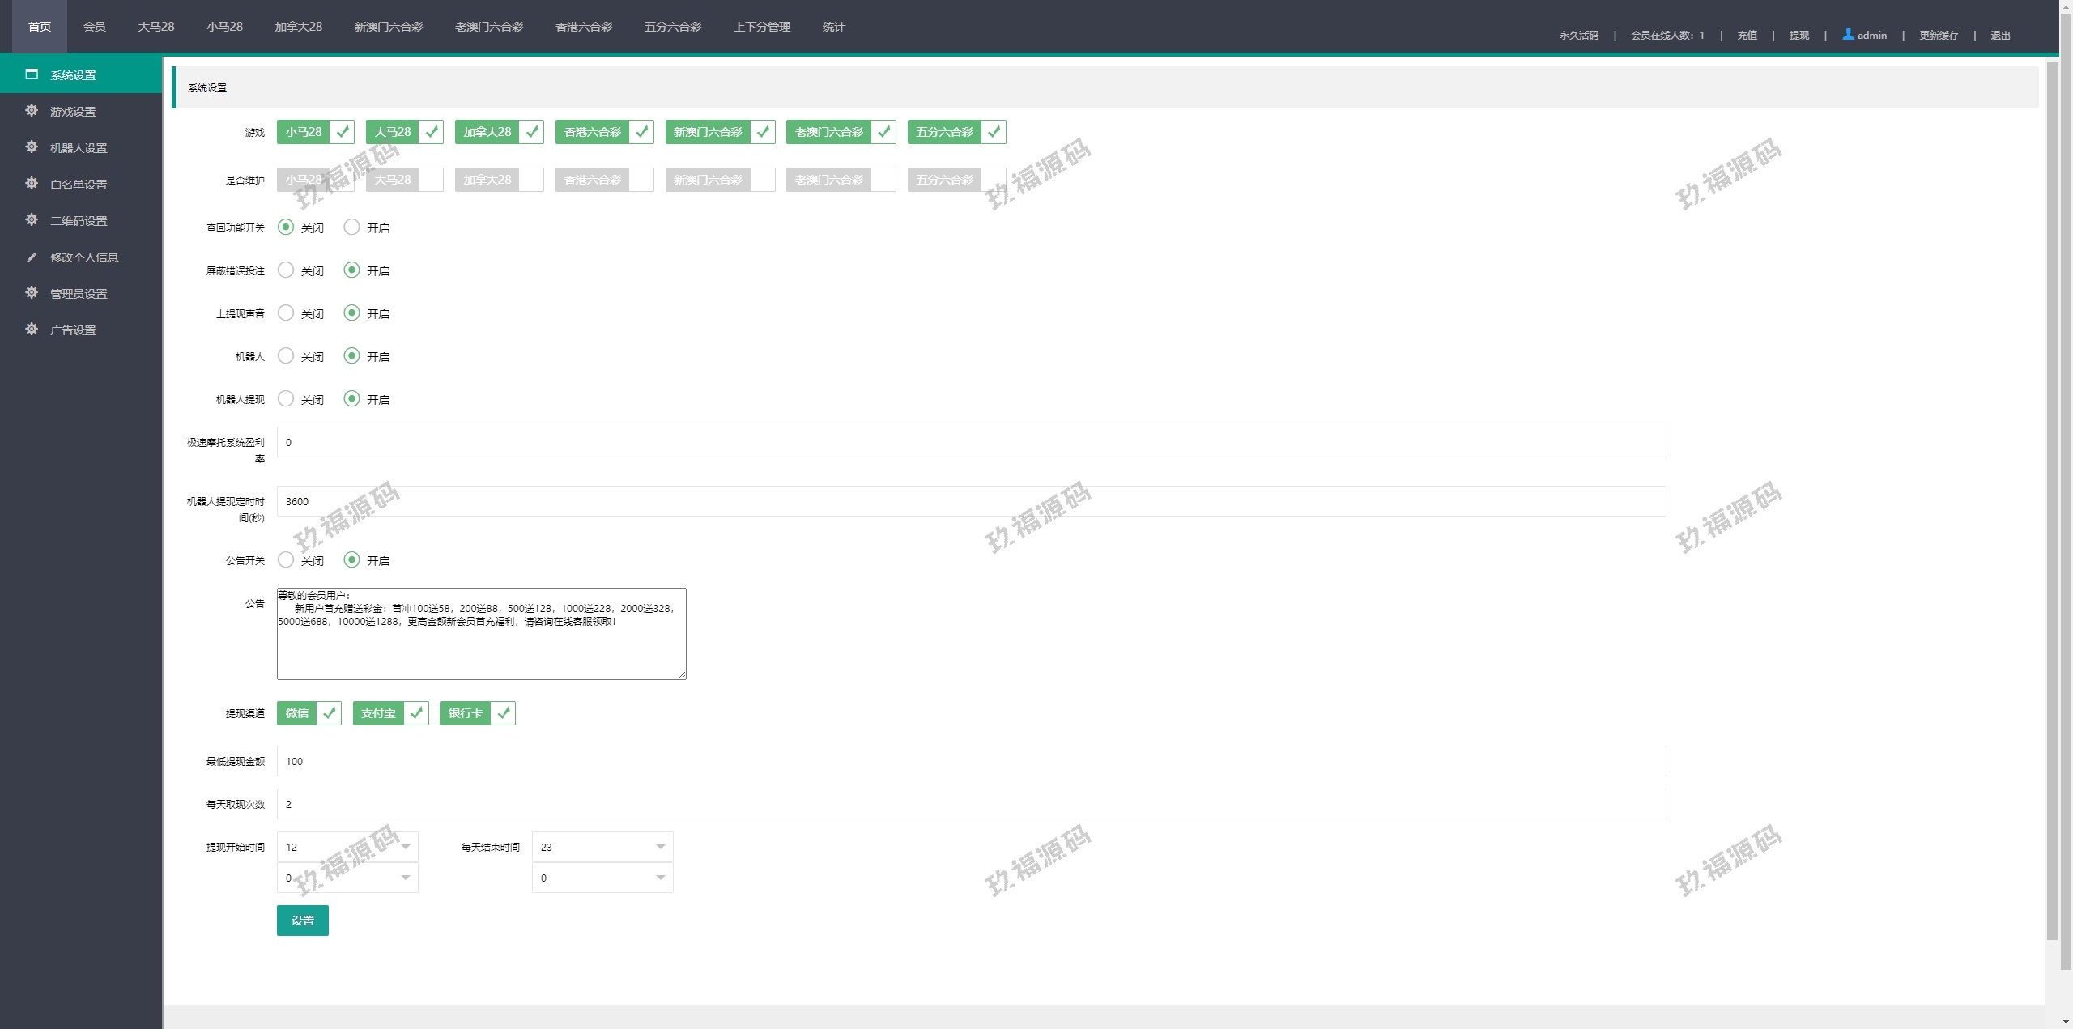2073x1029 pixels.
Task: Open 上下分管理 in top navigation
Action: point(761,27)
